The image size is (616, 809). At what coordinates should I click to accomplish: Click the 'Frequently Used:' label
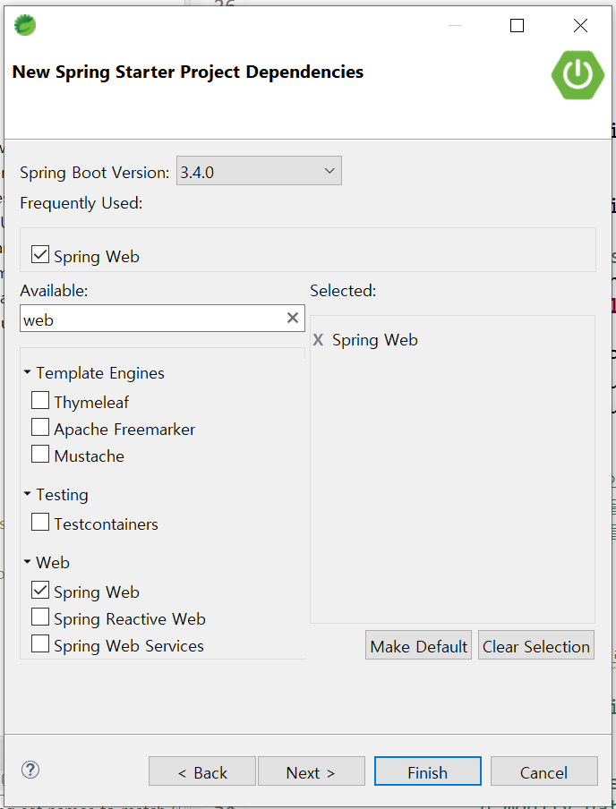(x=81, y=203)
